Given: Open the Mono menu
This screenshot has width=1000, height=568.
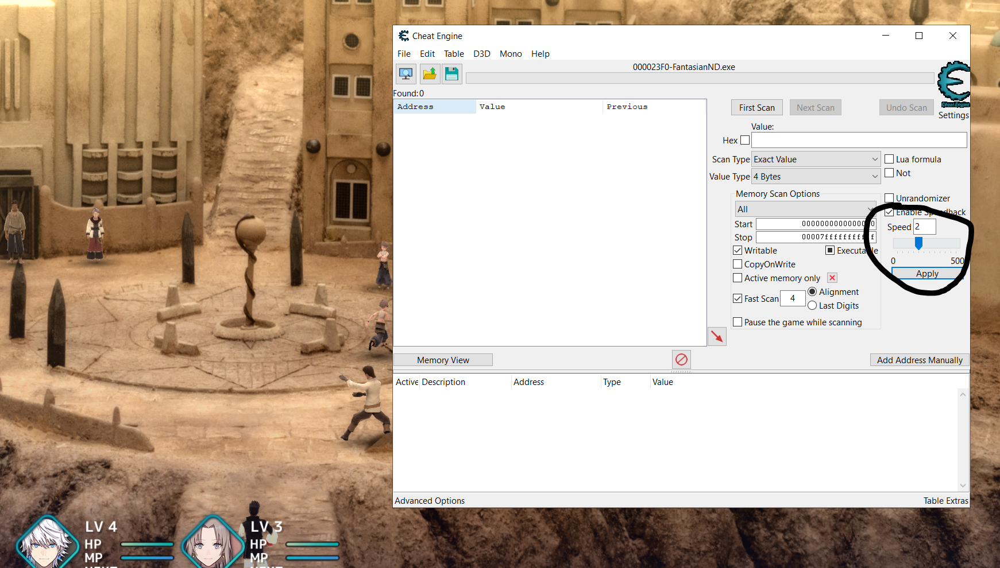Looking at the screenshot, I should coord(511,53).
